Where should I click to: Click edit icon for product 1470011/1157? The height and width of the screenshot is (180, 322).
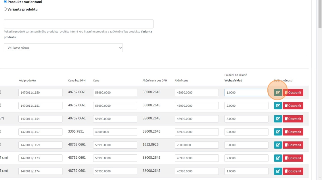pyautogui.click(x=278, y=132)
